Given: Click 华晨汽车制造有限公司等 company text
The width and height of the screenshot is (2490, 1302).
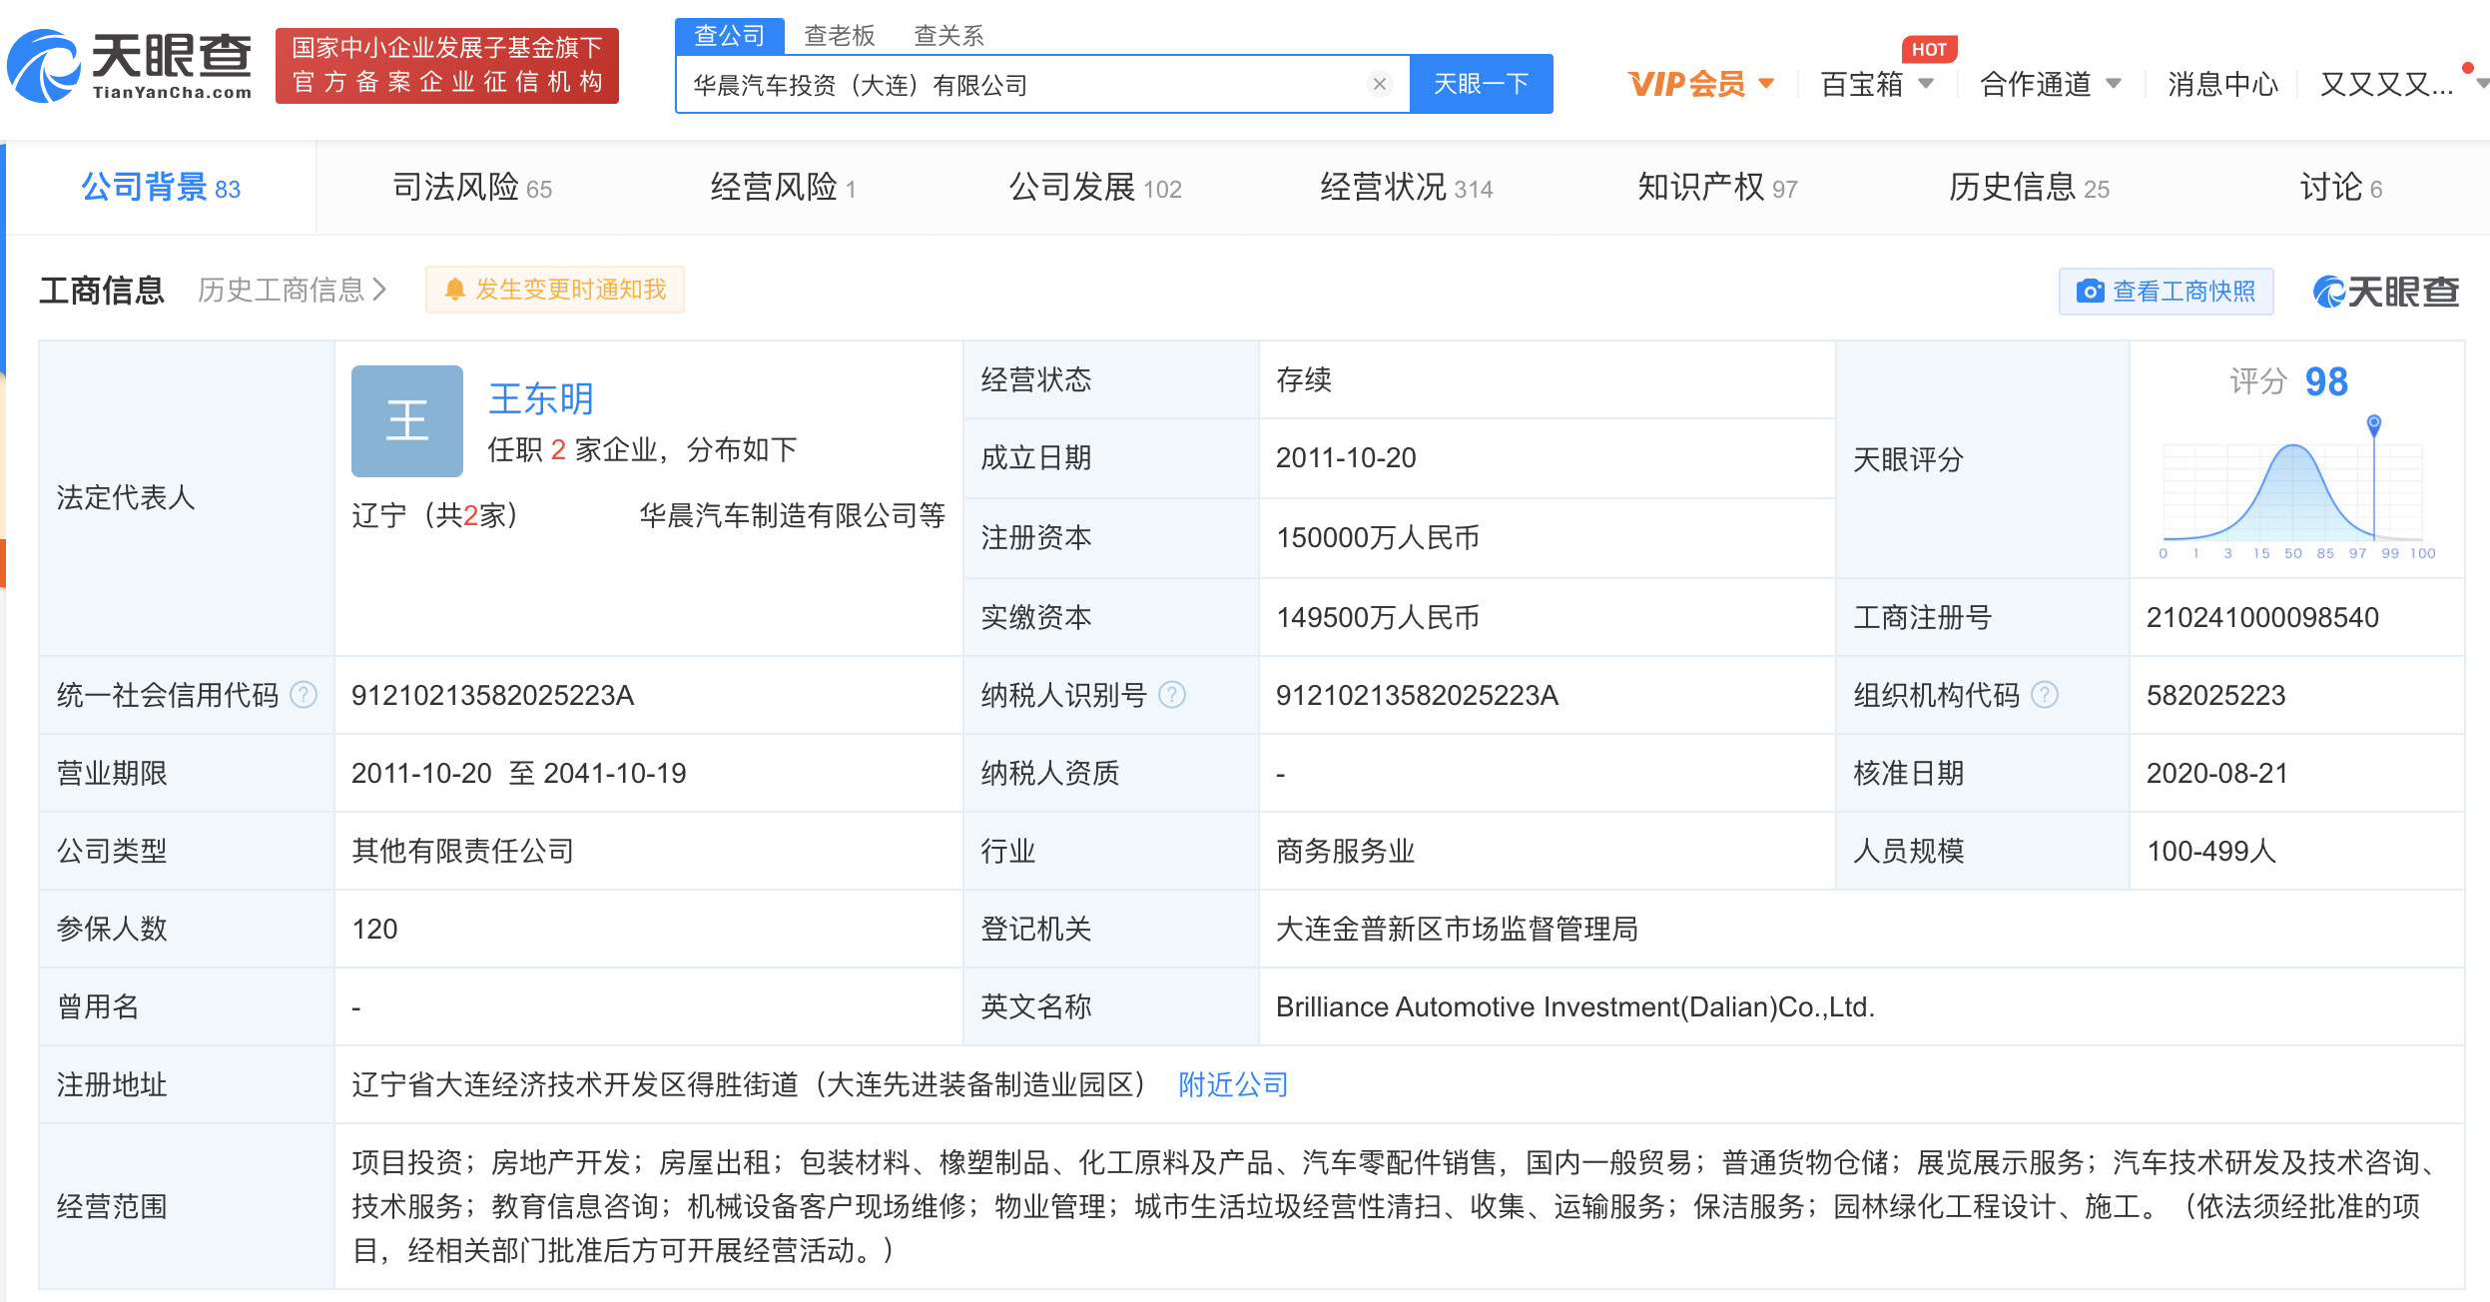Looking at the screenshot, I should click(x=792, y=515).
